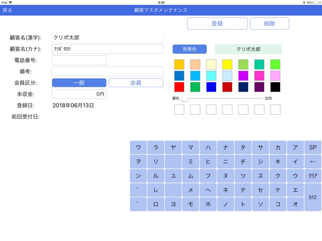Pick the bright red color swatch
This screenshot has width=322, height=241.
[x=179, y=87]
